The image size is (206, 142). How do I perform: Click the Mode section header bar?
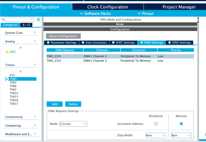click(x=120, y=24)
